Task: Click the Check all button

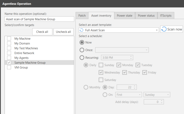Action: (x=42, y=32)
